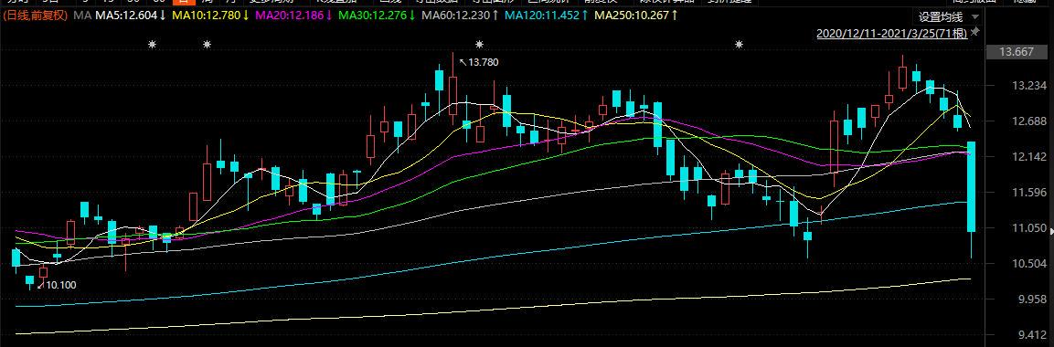The height and width of the screenshot is (347, 1054).
Task: Select the highlighted orange daily period tab
Action: [184, 2]
